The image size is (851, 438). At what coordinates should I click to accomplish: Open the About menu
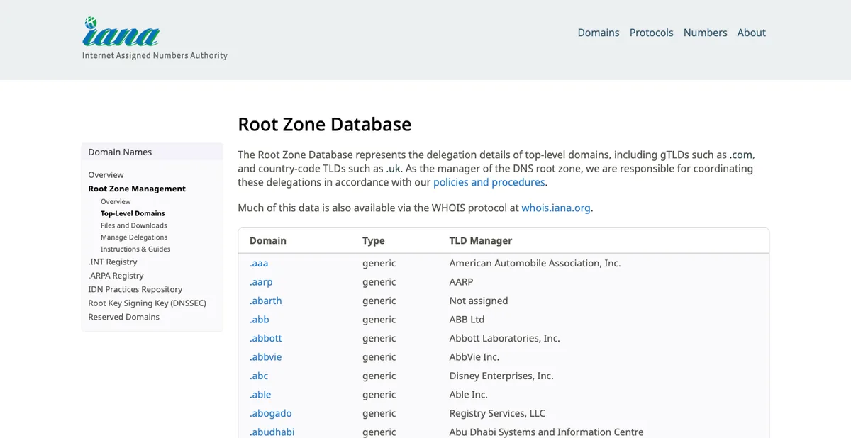click(x=752, y=33)
